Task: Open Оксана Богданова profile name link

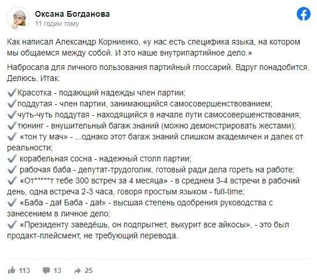Action: 72,14
